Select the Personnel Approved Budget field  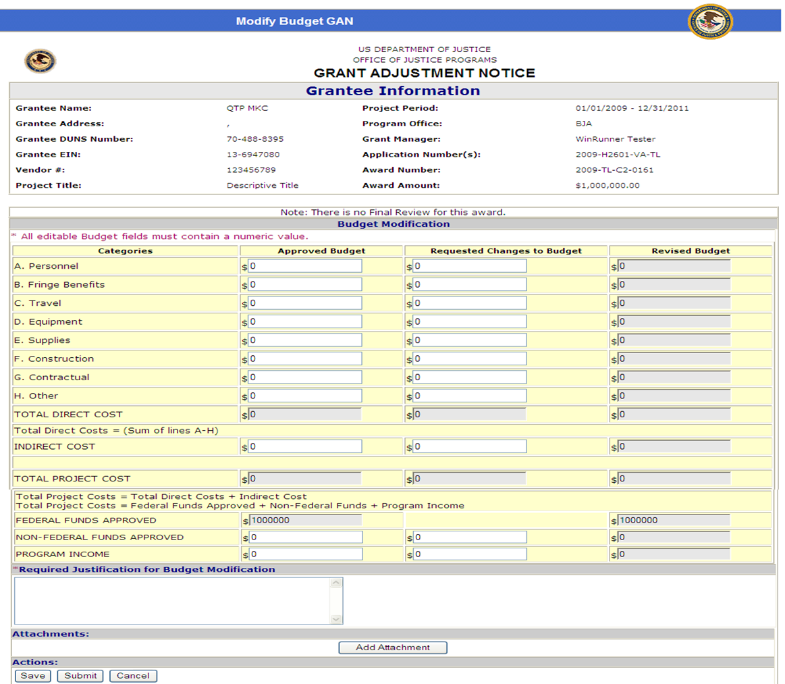pyautogui.click(x=305, y=266)
